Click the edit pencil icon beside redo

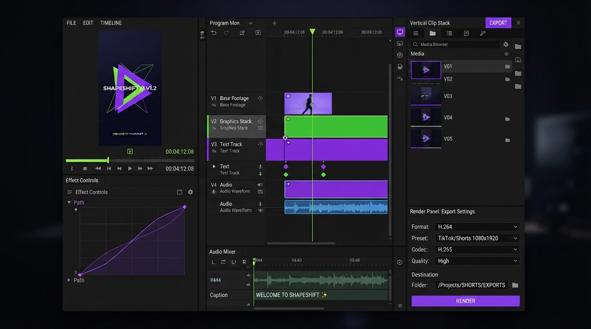(x=242, y=33)
